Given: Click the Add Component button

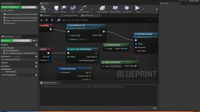Looking at the screenshot, I should coord(11,7).
